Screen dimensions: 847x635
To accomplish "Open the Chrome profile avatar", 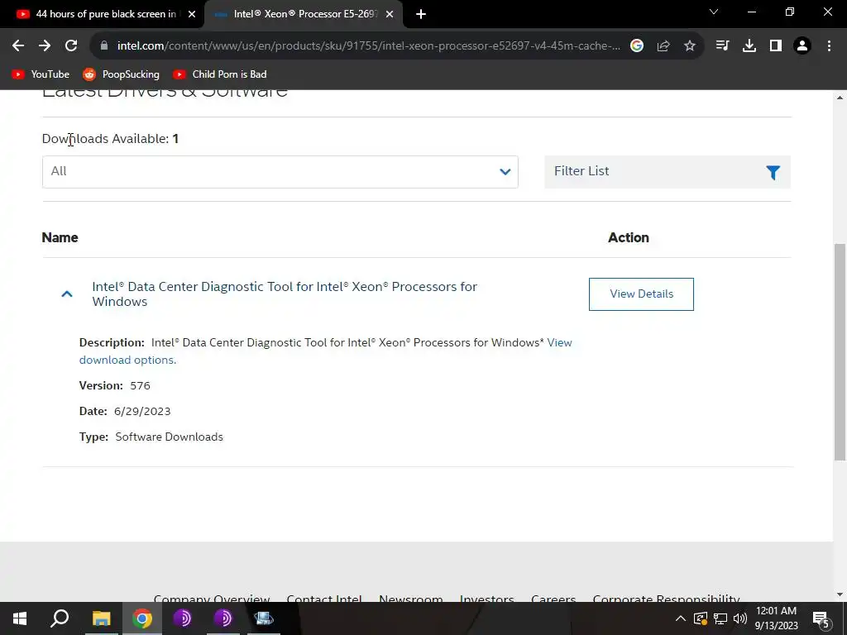I will pyautogui.click(x=802, y=46).
